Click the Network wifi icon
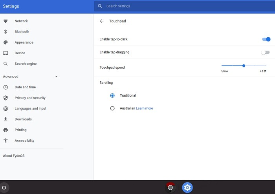This screenshot has width=275, height=194. coord(5,21)
